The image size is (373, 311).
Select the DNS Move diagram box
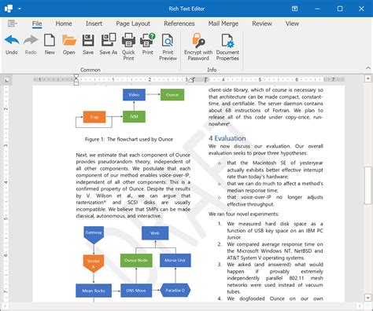(136, 291)
